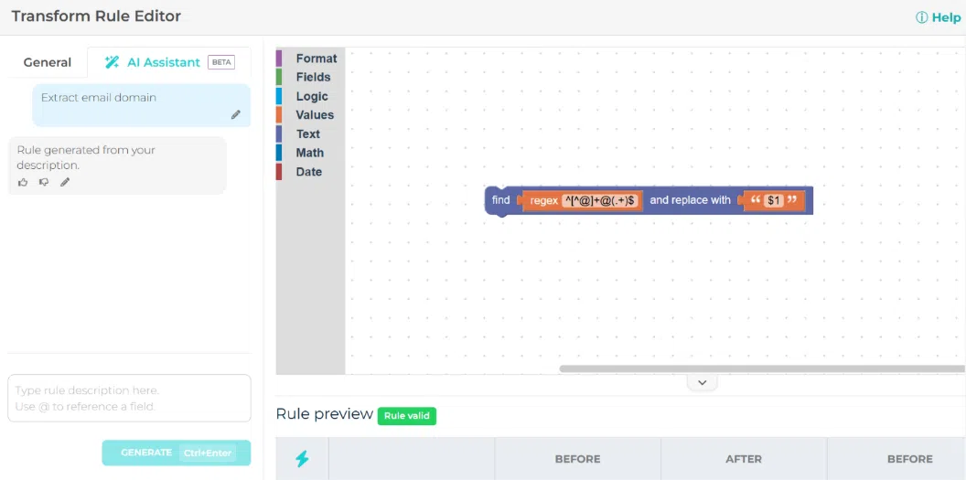The image size is (966, 480).
Task: Open the Fields block category
Action: point(313,77)
